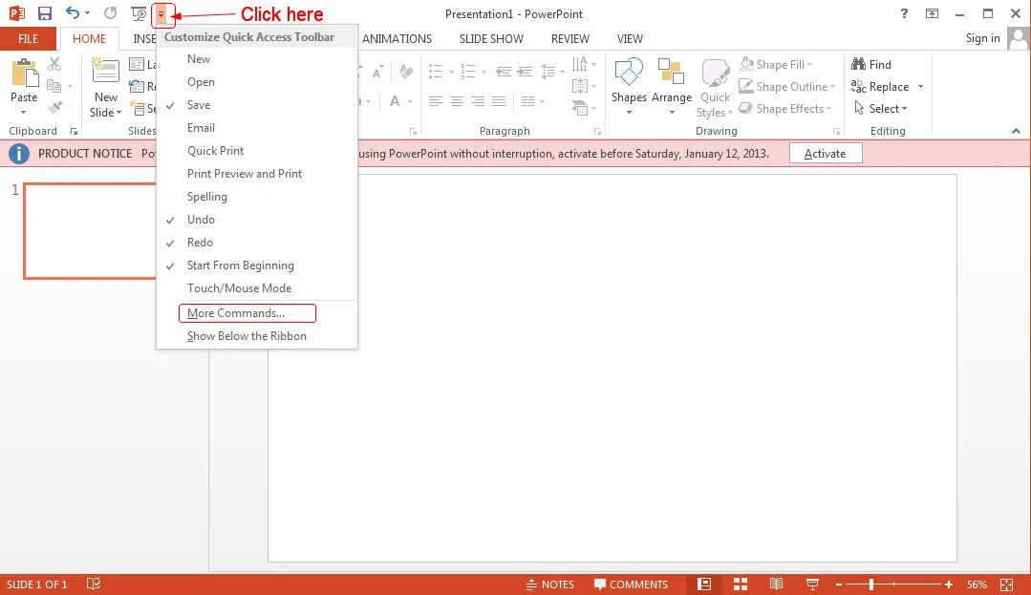This screenshot has height=595, width=1031.
Task: Click the Bullets list icon
Action: pyautogui.click(x=436, y=71)
